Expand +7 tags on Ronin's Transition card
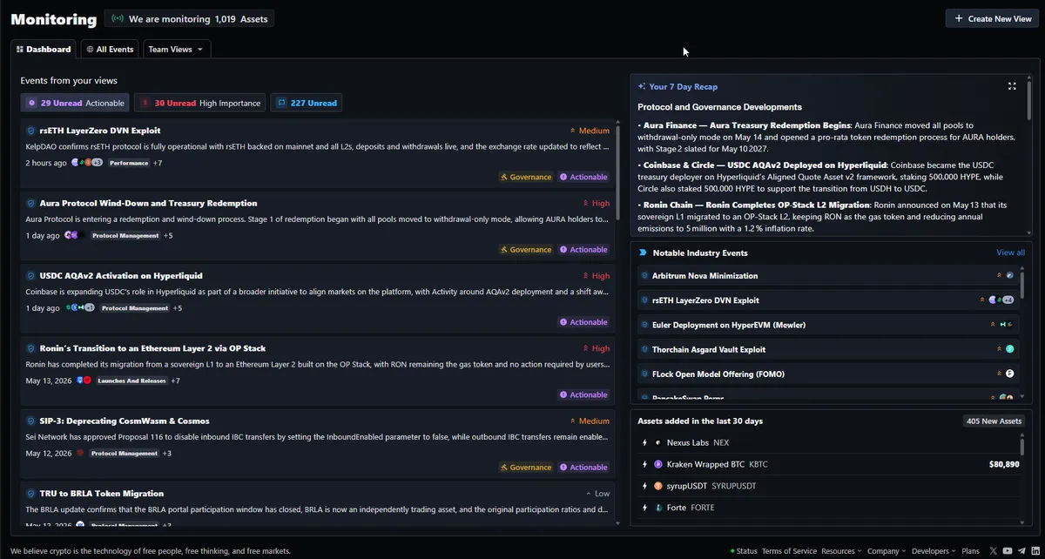Image resolution: width=1045 pixels, height=559 pixels. [x=175, y=381]
